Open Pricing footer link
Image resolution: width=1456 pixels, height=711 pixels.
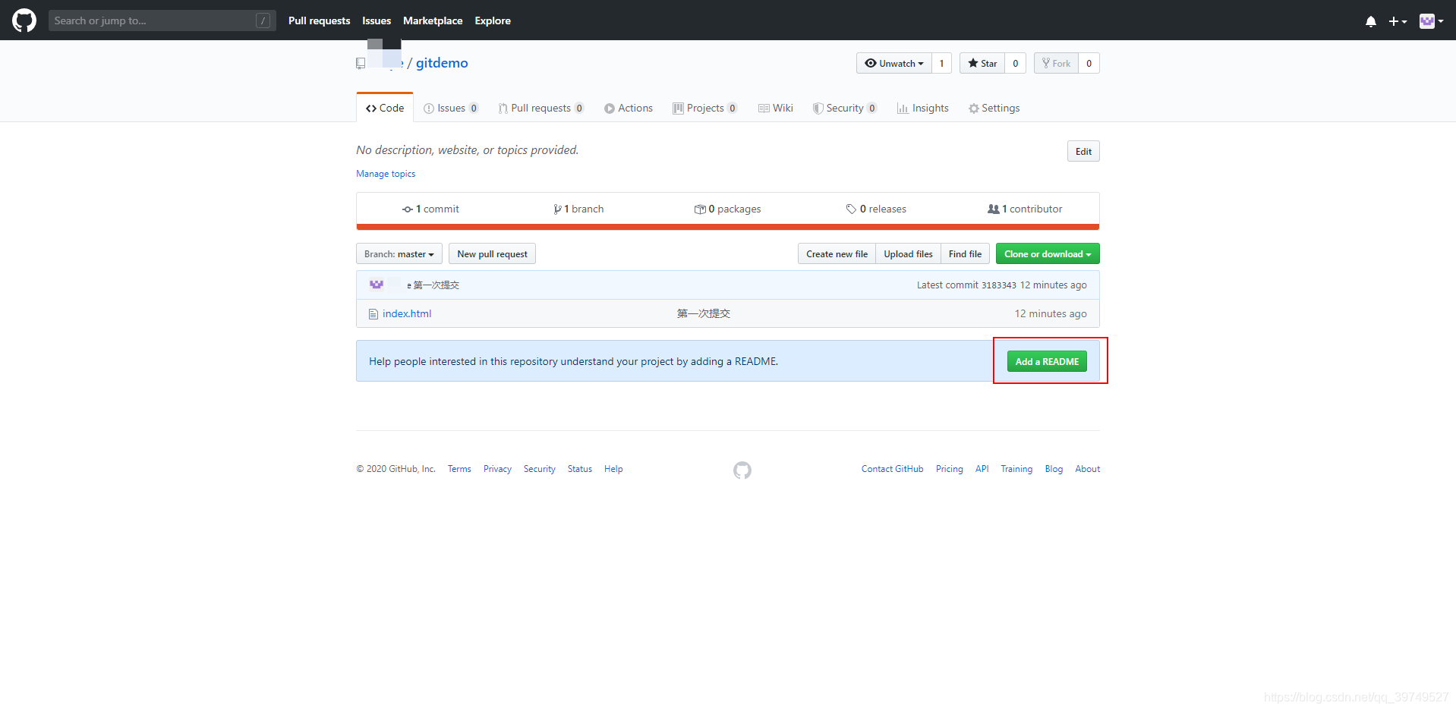coord(949,469)
